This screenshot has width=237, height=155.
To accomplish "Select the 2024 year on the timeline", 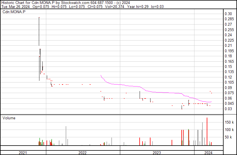I will click(x=208, y=153).
